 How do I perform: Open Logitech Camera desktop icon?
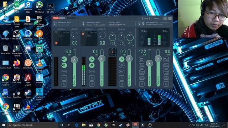pyautogui.click(x=39, y=94)
